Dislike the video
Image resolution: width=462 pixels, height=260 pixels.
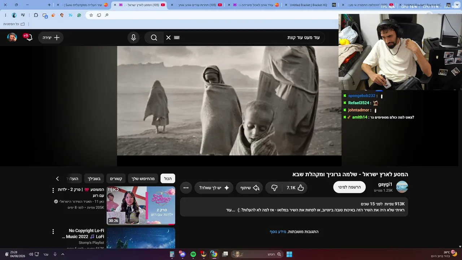click(274, 188)
